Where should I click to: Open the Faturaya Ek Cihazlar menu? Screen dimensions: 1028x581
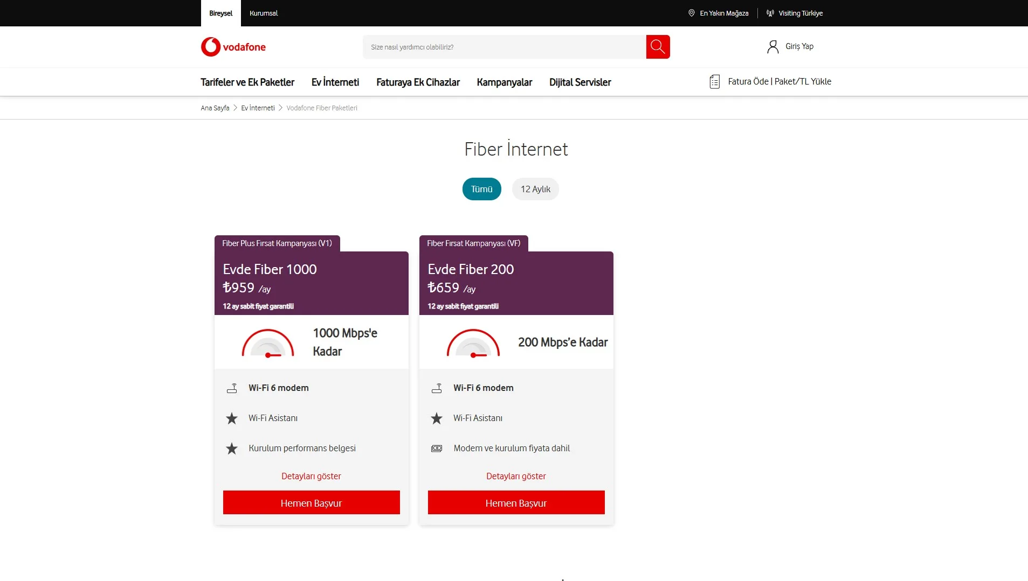coord(418,82)
